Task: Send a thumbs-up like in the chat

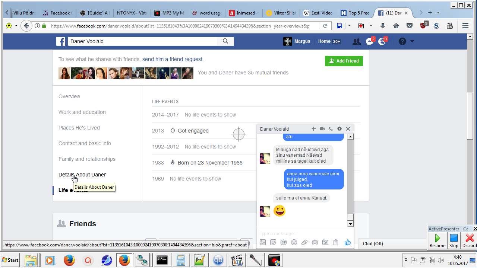Action: point(348,242)
